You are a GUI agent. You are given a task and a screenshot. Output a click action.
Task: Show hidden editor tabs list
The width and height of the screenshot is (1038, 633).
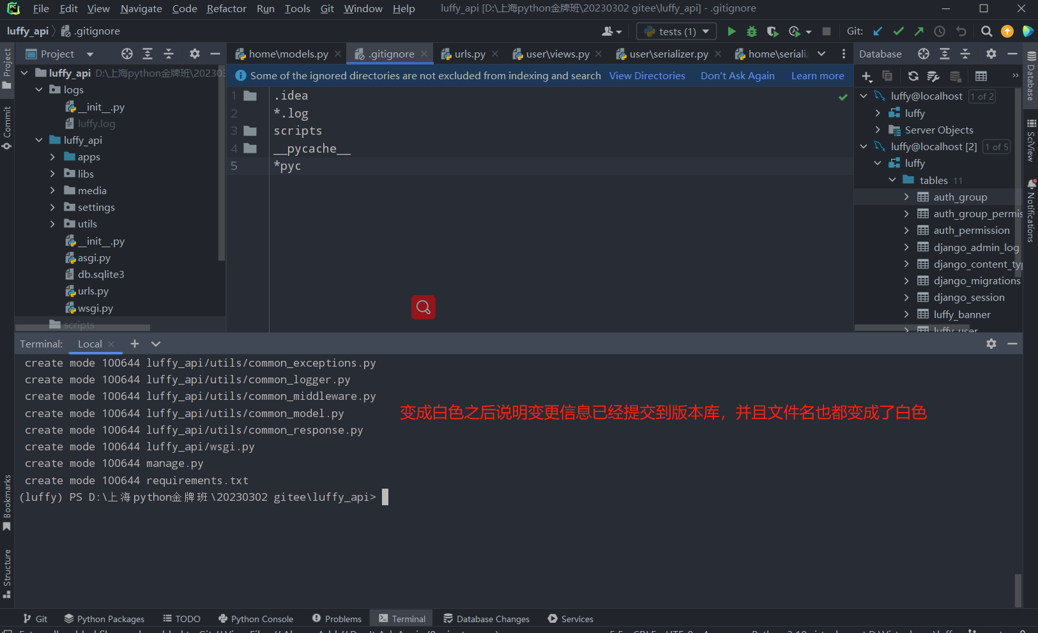pos(821,54)
